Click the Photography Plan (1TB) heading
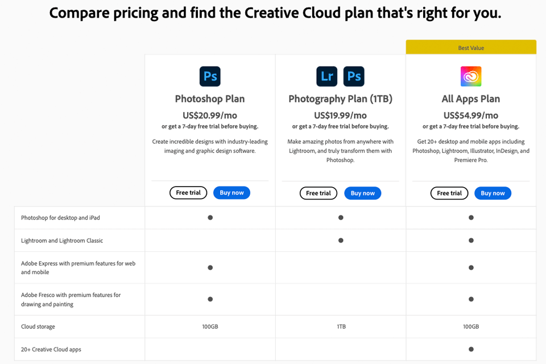Screen dimensions: 546x364 [x=340, y=99]
